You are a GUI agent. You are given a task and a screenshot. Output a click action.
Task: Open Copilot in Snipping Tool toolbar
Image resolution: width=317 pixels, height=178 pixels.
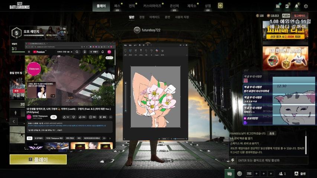tap(157, 50)
